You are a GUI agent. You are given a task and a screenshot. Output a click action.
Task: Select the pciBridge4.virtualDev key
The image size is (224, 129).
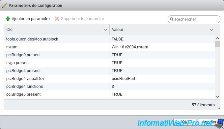25,78
